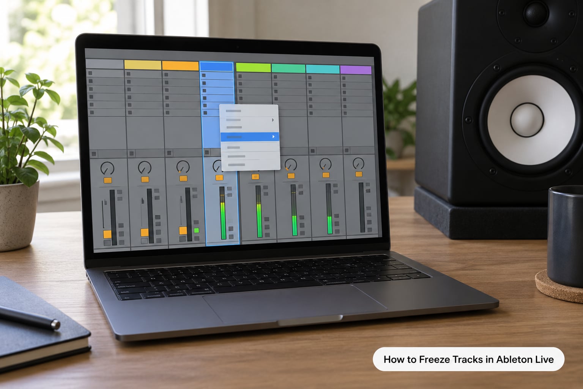
Task: Choose the highlighted blue context menu entry
Action: point(250,137)
